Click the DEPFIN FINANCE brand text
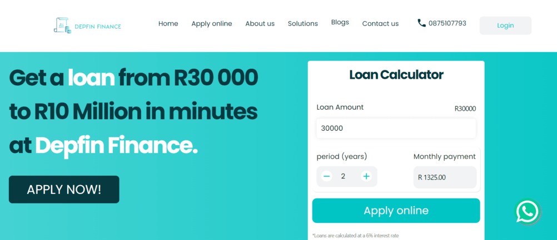Screen dimensions: 557x240 tap(98, 27)
